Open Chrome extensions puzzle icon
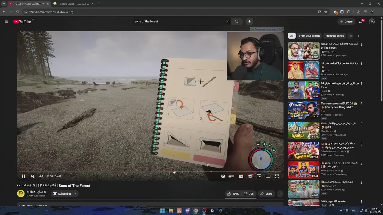The image size is (383, 215). 349,12
